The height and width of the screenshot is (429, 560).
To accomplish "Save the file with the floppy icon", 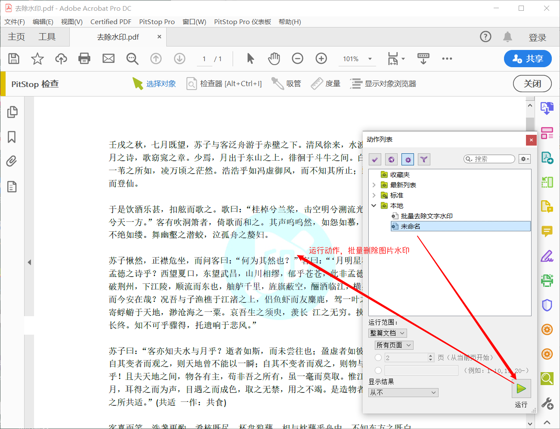I will click(14, 59).
